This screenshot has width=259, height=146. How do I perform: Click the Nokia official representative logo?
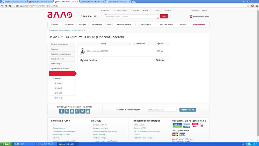pyautogui.click(x=177, y=125)
